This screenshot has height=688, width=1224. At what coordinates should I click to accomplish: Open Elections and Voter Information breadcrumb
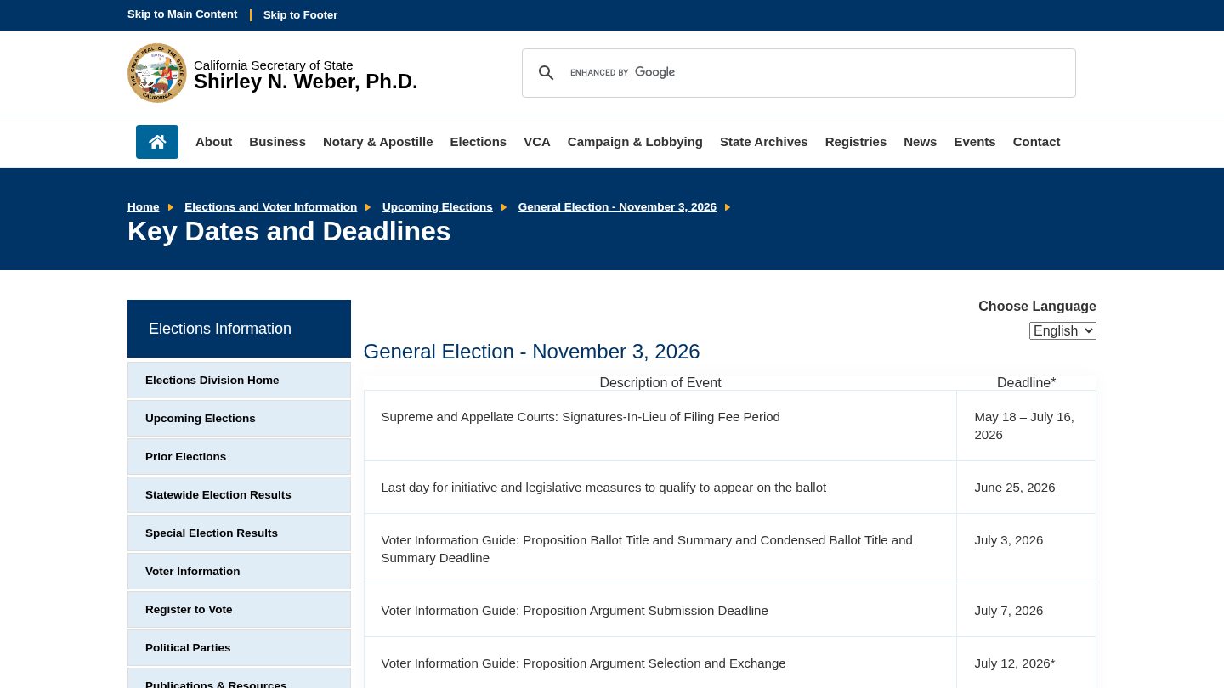coord(270,207)
